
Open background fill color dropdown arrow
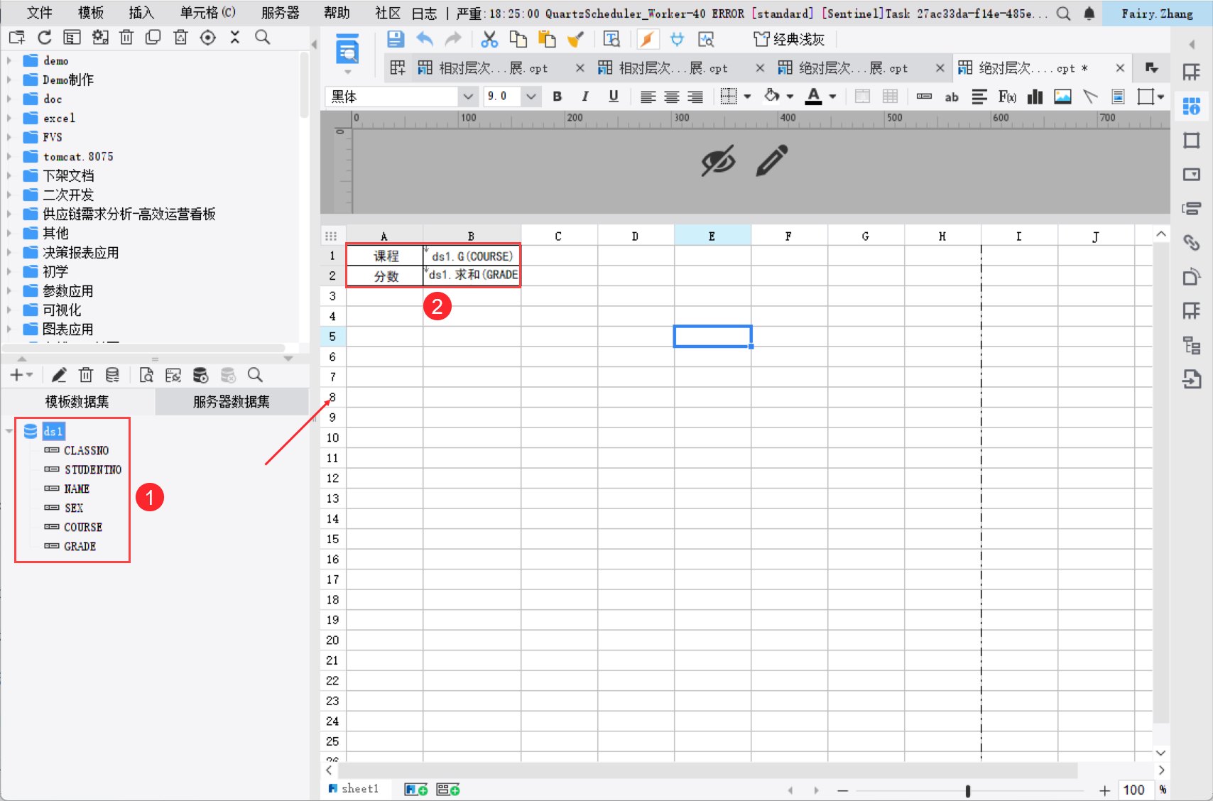[x=790, y=97]
